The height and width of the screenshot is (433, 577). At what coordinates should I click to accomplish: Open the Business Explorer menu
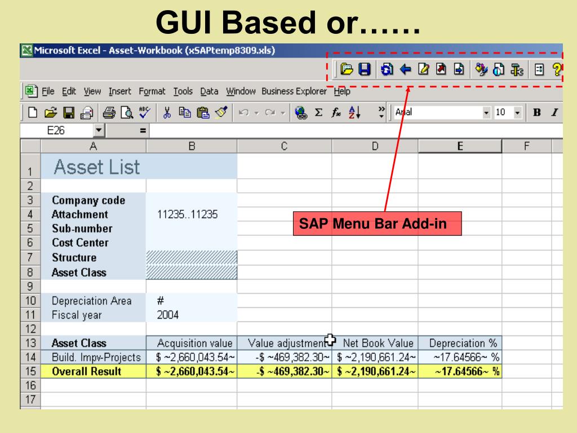tap(294, 91)
